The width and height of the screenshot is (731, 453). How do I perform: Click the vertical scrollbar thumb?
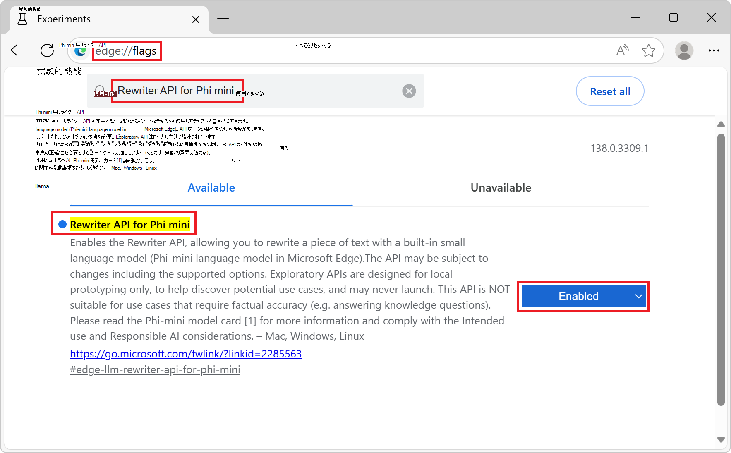(x=721, y=270)
